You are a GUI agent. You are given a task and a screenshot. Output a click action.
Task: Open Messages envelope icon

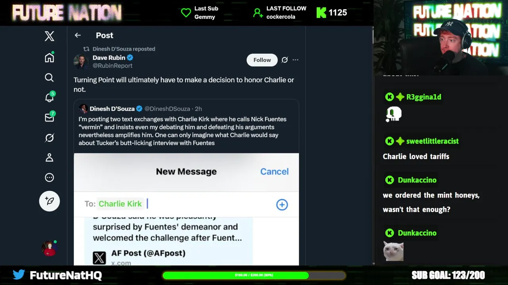click(x=49, y=118)
